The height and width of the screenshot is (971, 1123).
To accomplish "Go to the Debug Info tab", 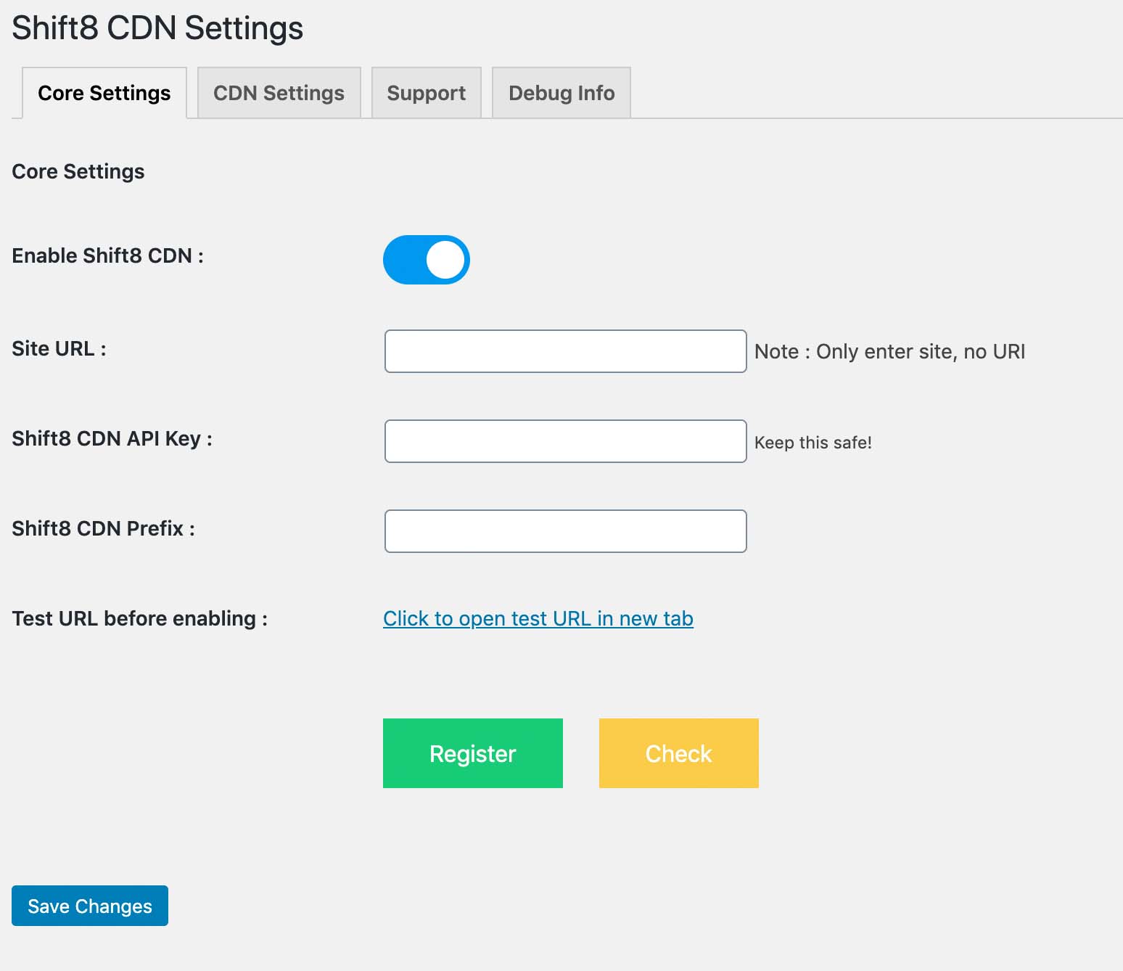I will tap(561, 93).
